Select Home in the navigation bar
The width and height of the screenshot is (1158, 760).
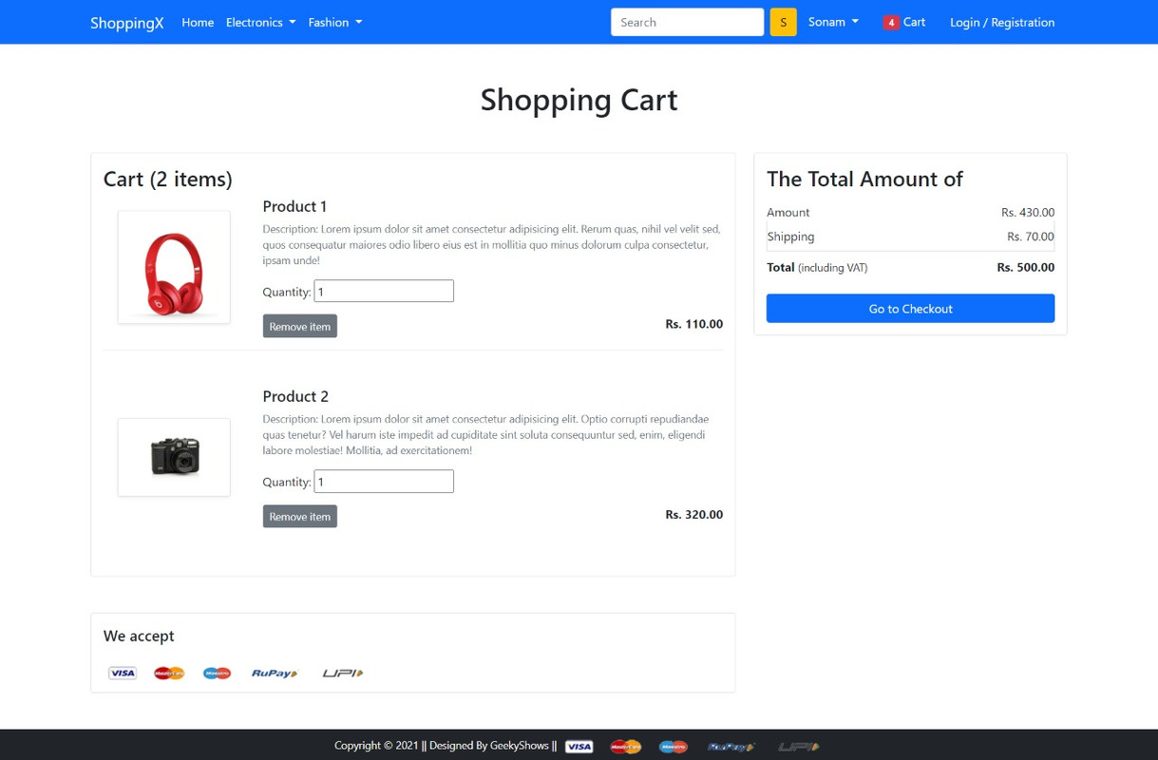tap(197, 22)
